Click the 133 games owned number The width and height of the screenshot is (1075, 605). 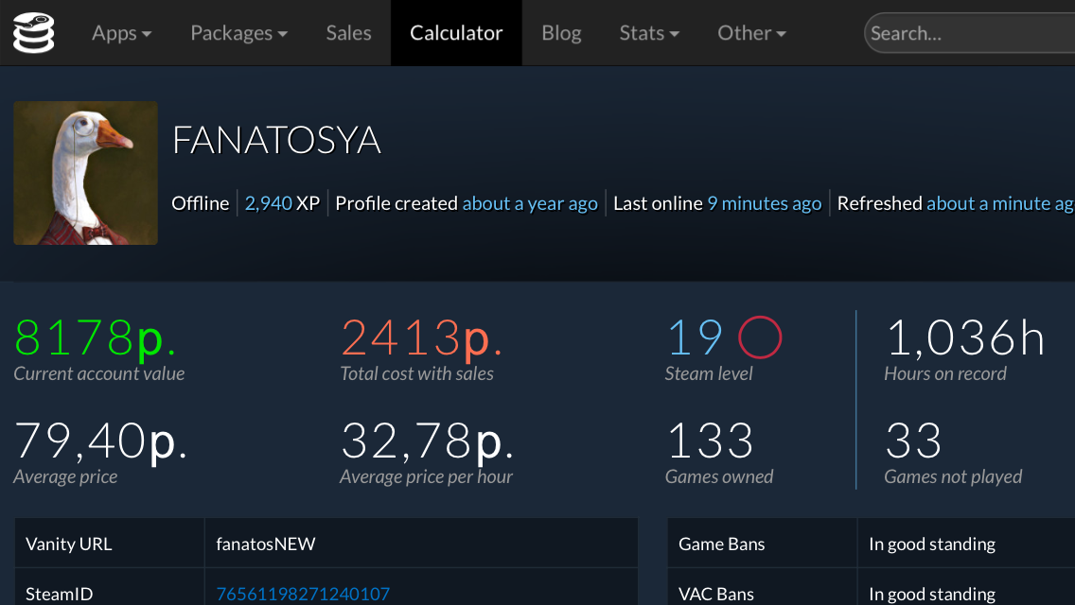(x=710, y=441)
